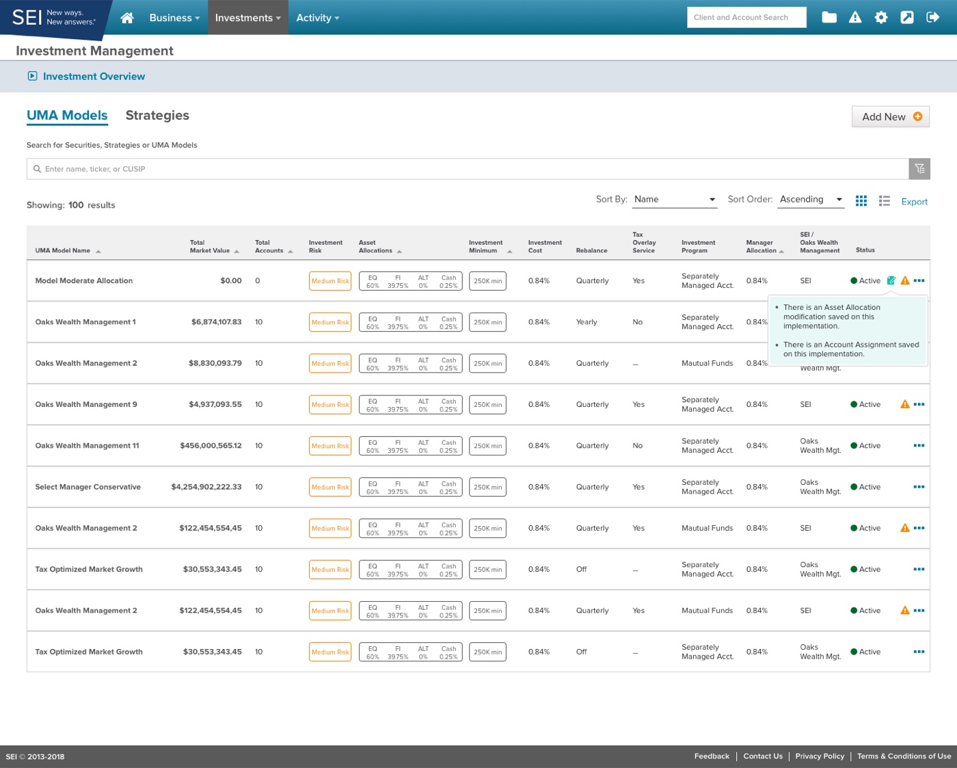The image size is (957, 768).
Task: Click the Investment Overview play icon
Action: tap(32, 76)
